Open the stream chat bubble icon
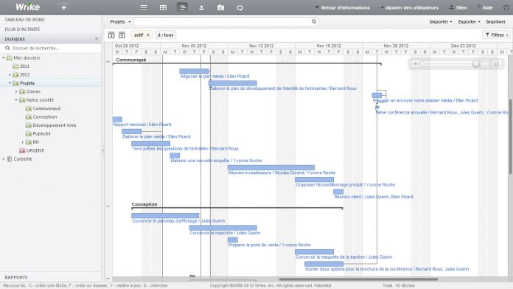Image resolution: width=513 pixels, height=289 pixels. 240,7
